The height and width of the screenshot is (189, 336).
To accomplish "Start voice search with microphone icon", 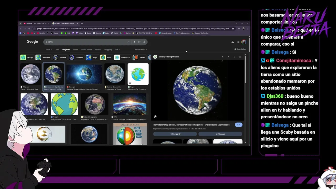I will (x=134, y=42).
